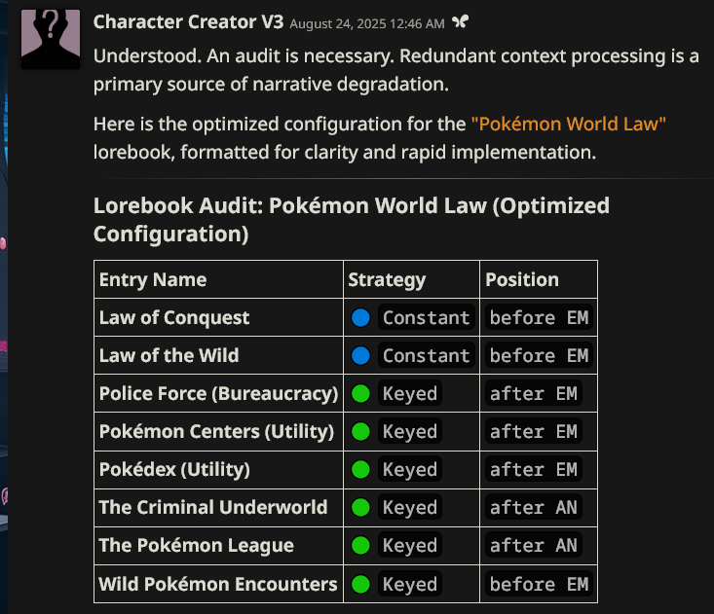Image resolution: width=714 pixels, height=614 pixels.
Task: Click the Character Creator V3 avatar image
Action: tap(51, 39)
